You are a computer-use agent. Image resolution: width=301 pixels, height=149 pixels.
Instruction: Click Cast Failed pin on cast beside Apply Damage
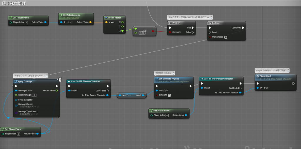click(x=108, y=91)
